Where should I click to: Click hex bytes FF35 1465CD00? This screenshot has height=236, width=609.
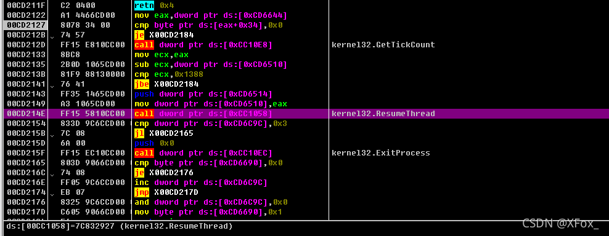93,94
